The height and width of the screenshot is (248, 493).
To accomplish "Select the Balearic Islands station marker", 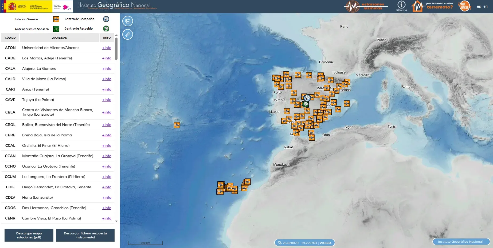I will (x=347, y=103).
